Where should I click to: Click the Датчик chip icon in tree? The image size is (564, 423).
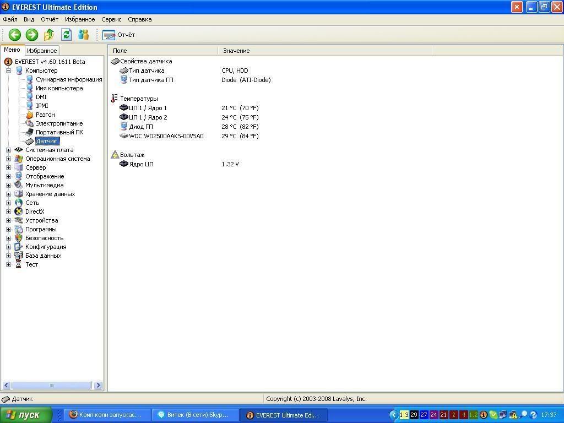(x=30, y=142)
